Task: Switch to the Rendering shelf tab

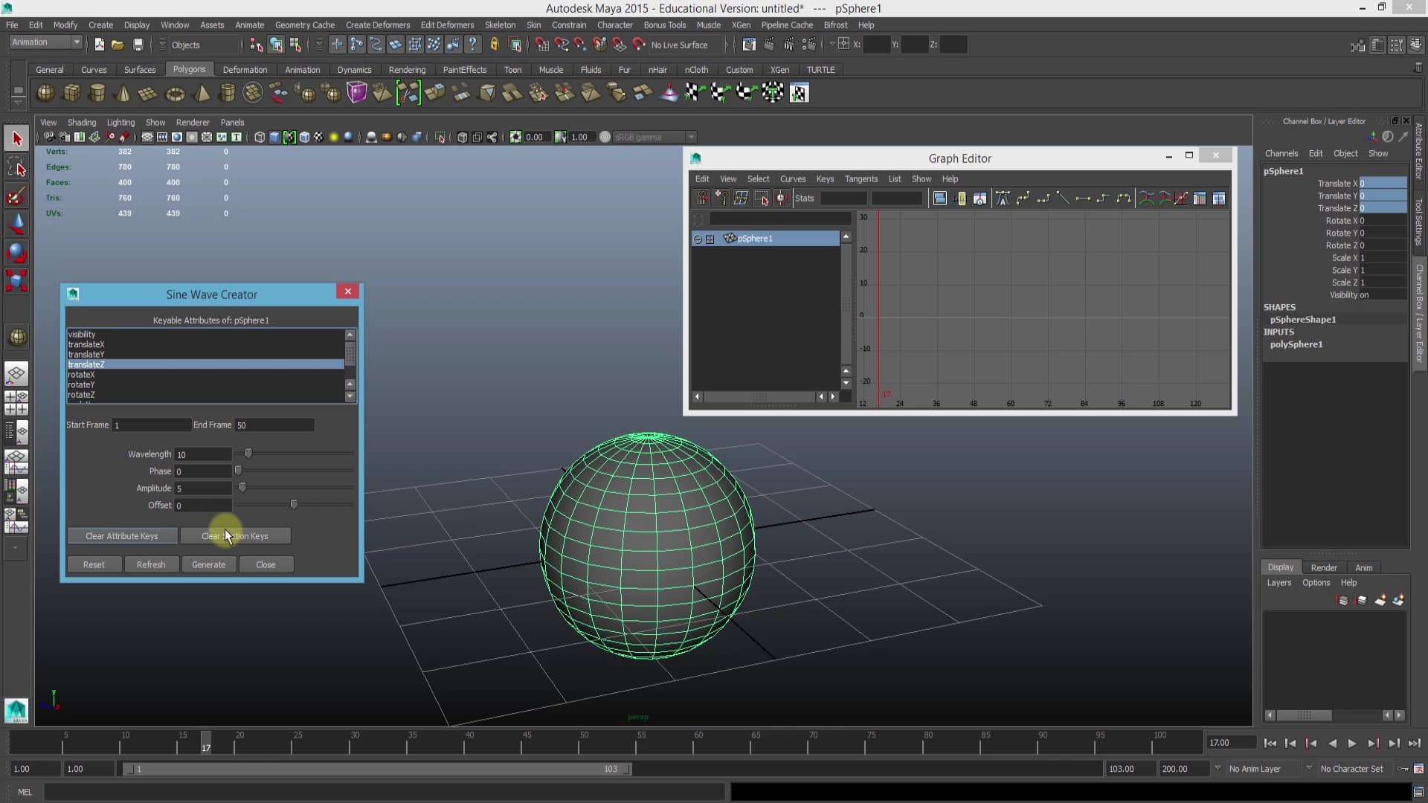Action: (408, 69)
